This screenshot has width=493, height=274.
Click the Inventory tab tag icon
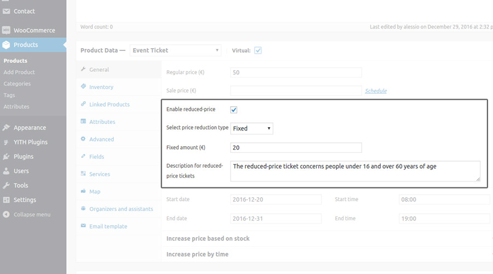click(x=83, y=87)
